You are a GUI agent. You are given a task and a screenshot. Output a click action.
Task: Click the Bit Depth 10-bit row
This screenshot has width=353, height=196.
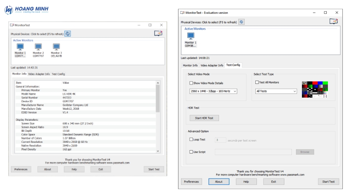point(86,131)
